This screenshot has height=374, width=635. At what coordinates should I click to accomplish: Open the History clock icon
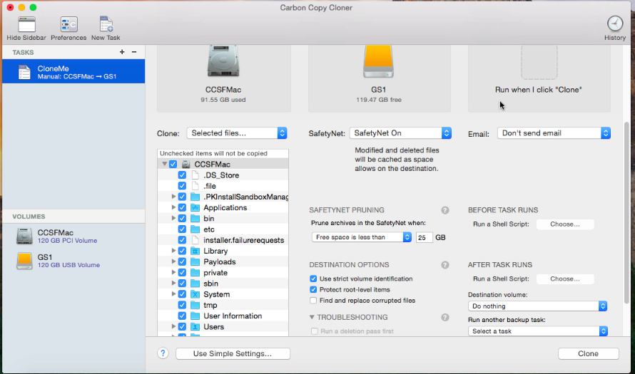615,24
